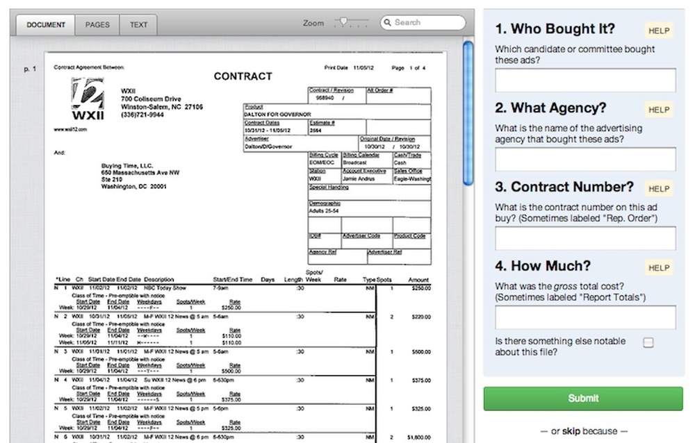Focus the contract number input field

(585, 238)
